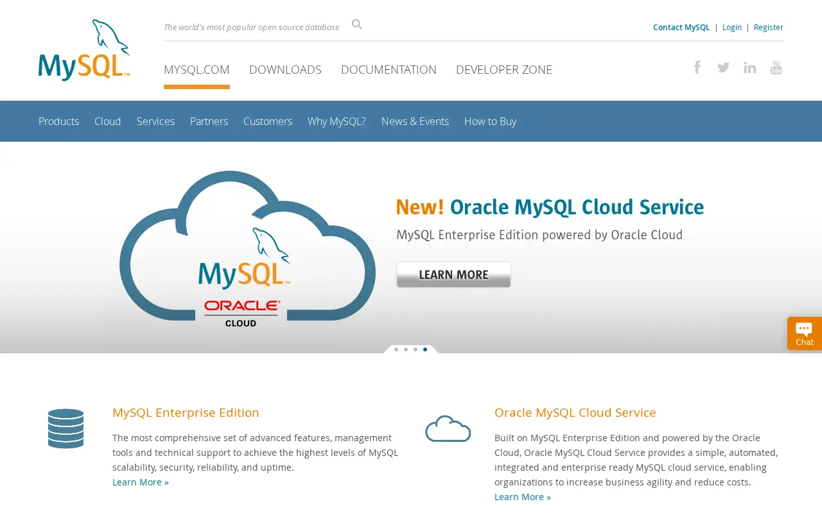Open the Products menu
The image size is (822, 513).
pyautogui.click(x=58, y=121)
